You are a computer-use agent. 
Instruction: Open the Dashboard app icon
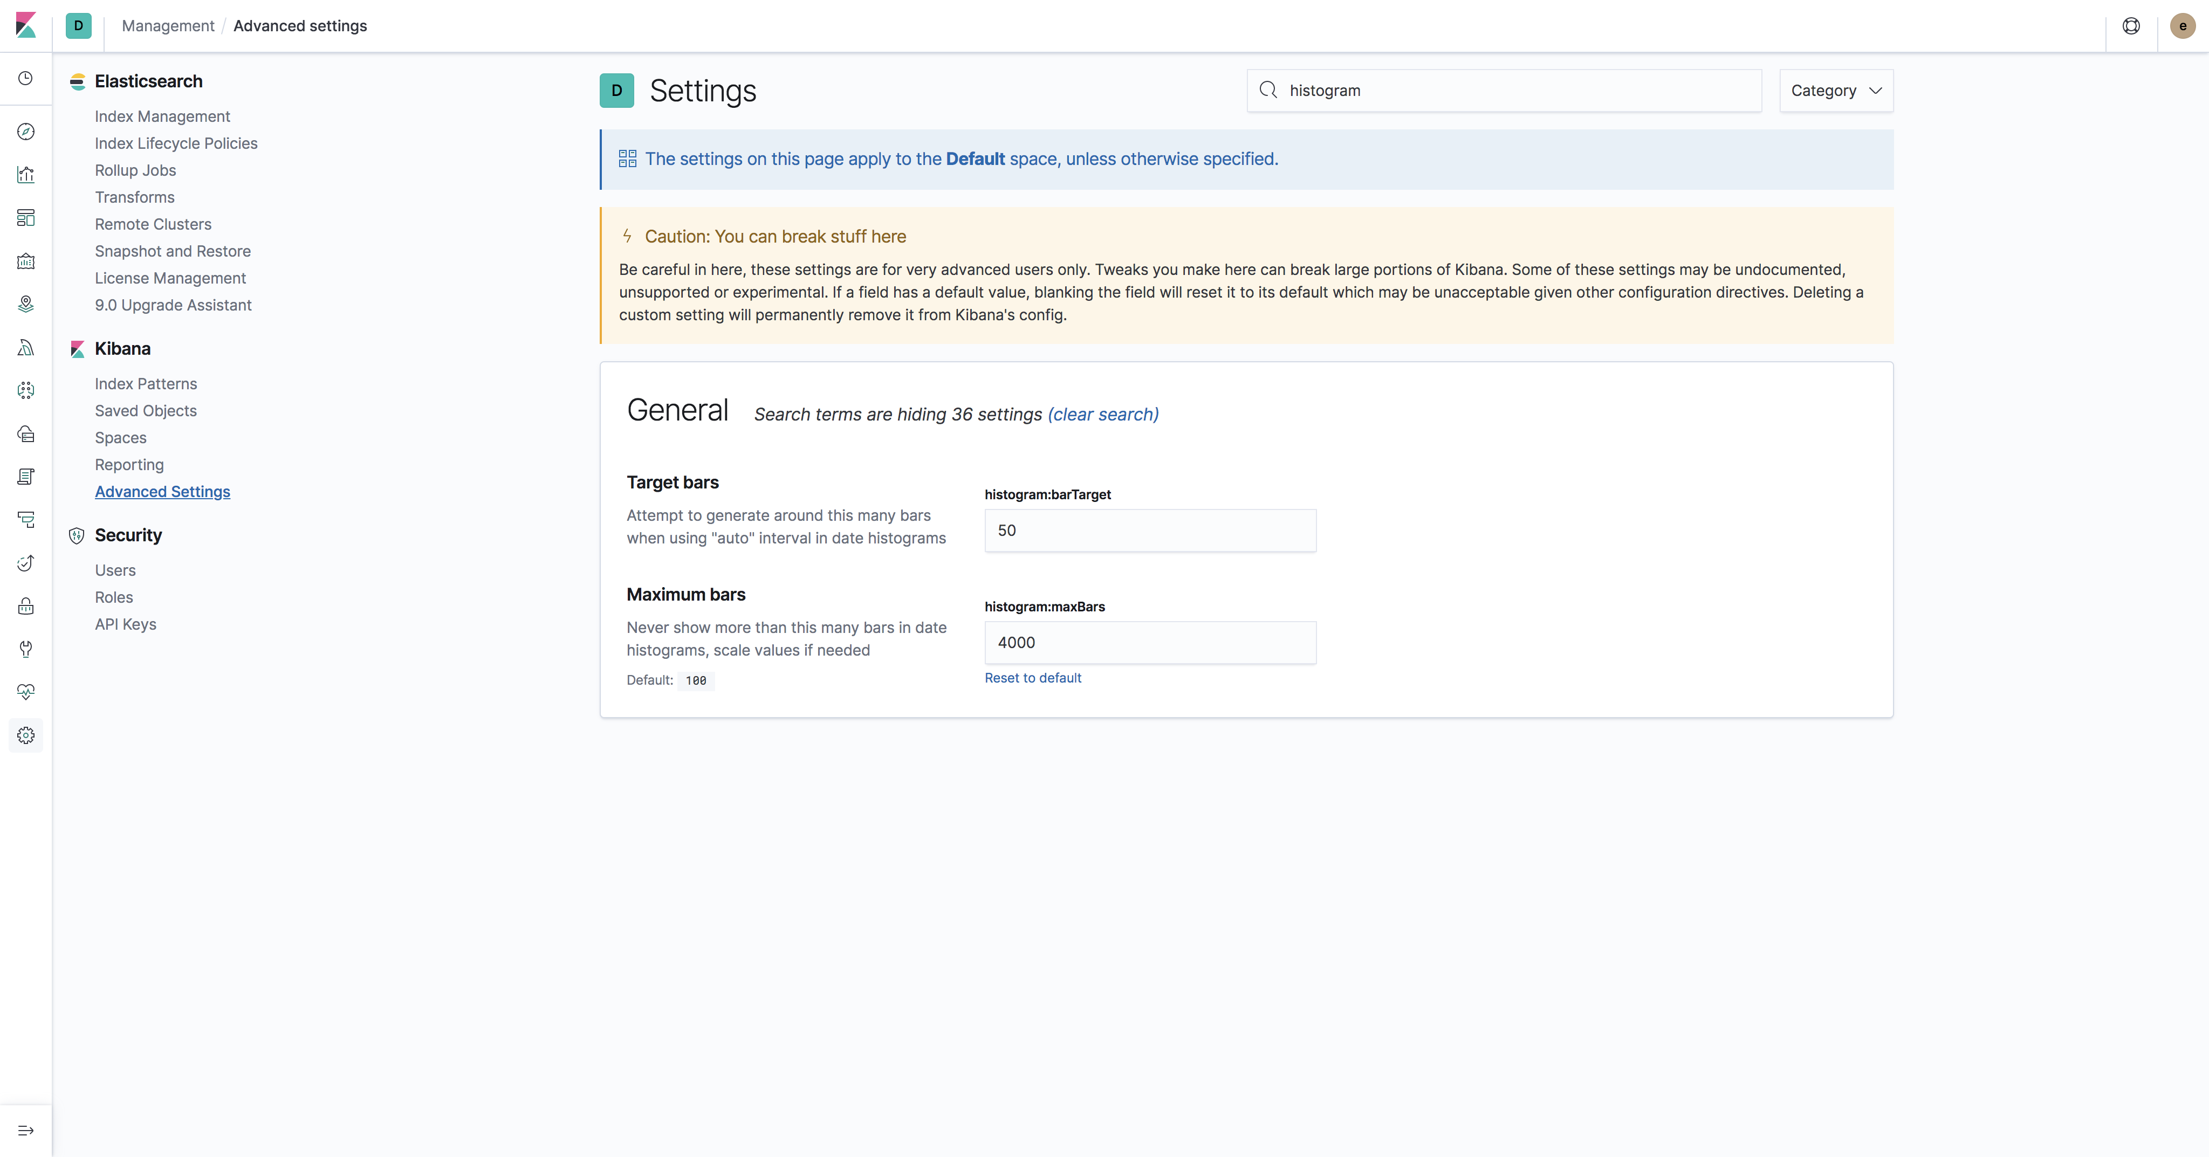[26, 218]
